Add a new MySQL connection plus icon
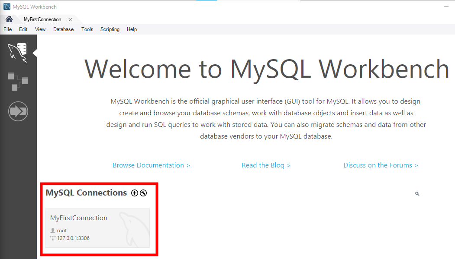455x259 pixels. click(x=135, y=193)
